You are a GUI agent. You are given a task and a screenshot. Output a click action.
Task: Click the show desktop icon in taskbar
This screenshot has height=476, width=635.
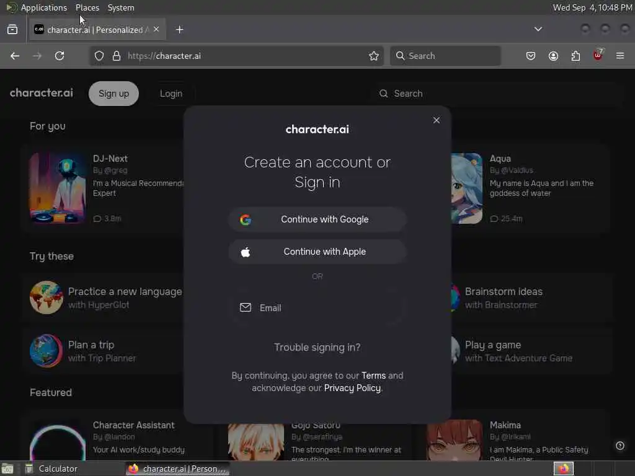click(7, 469)
